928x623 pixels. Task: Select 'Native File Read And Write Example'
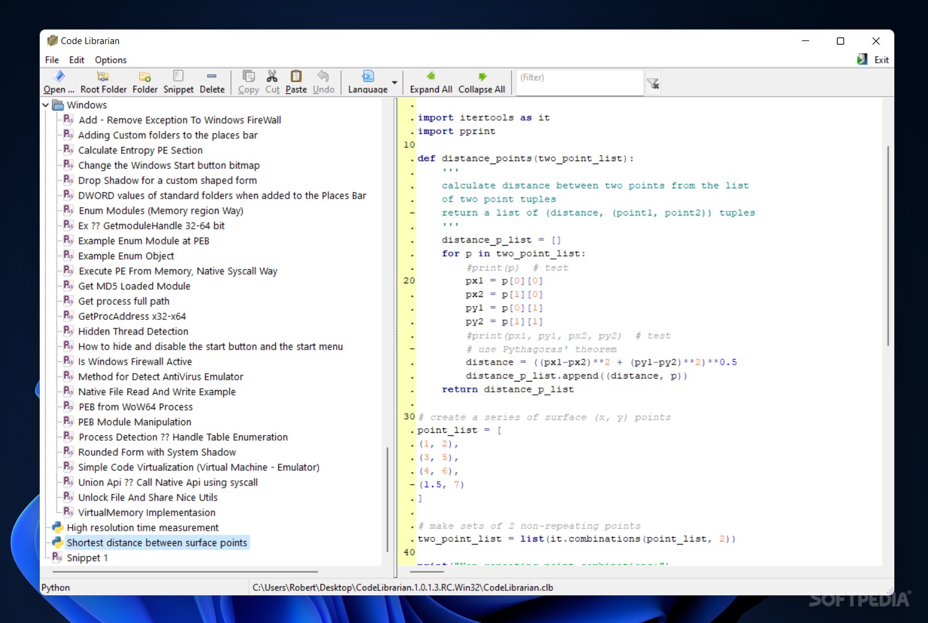tap(157, 392)
